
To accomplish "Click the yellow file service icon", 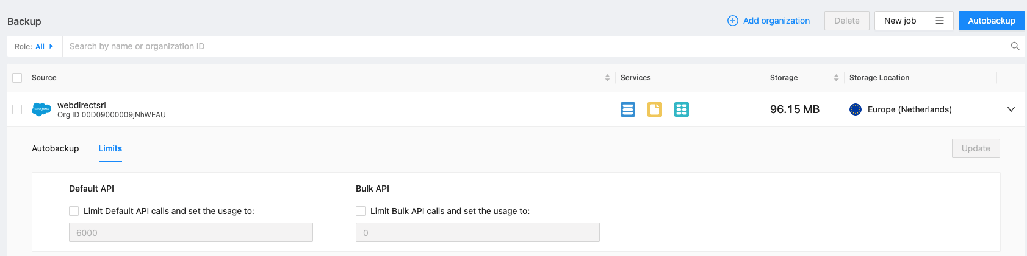I will coord(655,109).
